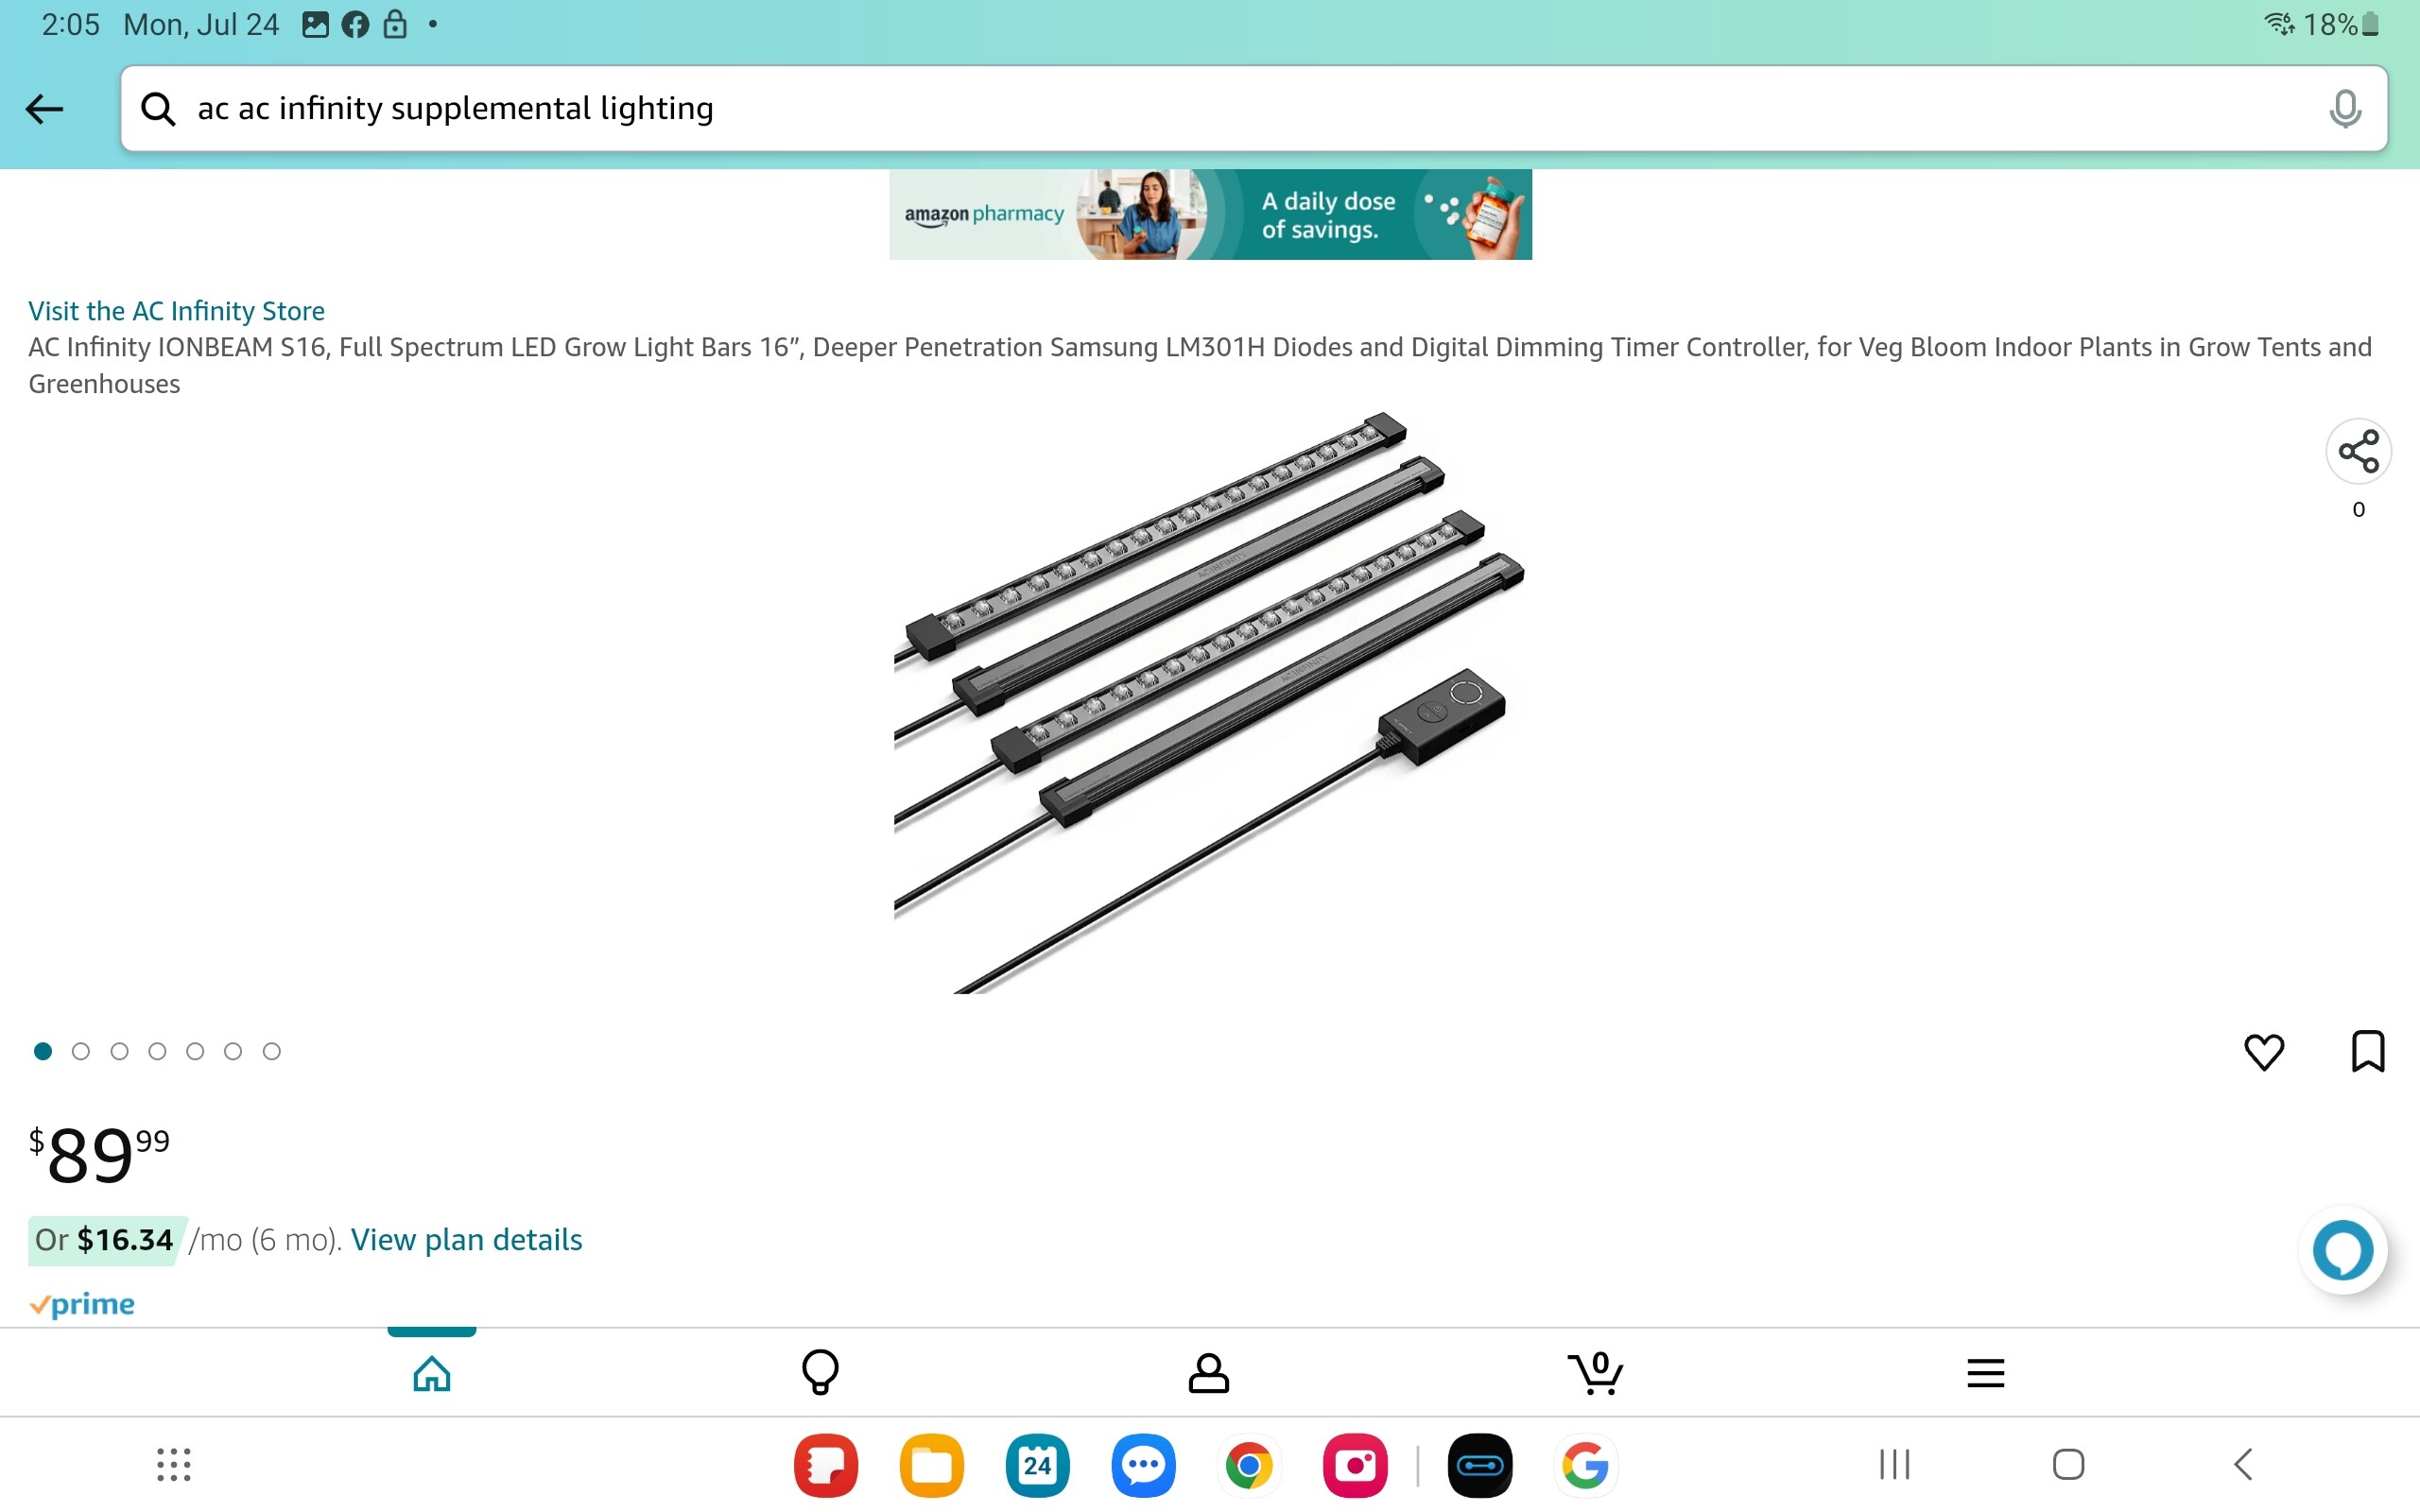Select the last image carousel dot
Image resolution: width=2420 pixels, height=1512 pixels.
point(271,1051)
